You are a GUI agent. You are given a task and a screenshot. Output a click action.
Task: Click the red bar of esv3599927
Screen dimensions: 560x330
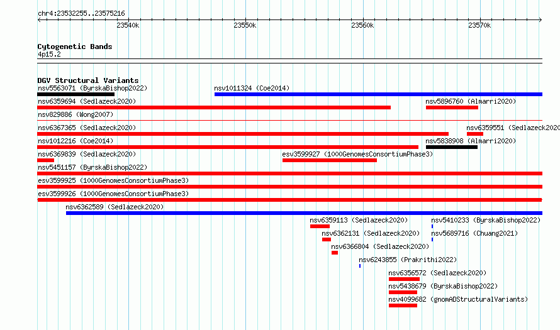[330, 160]
